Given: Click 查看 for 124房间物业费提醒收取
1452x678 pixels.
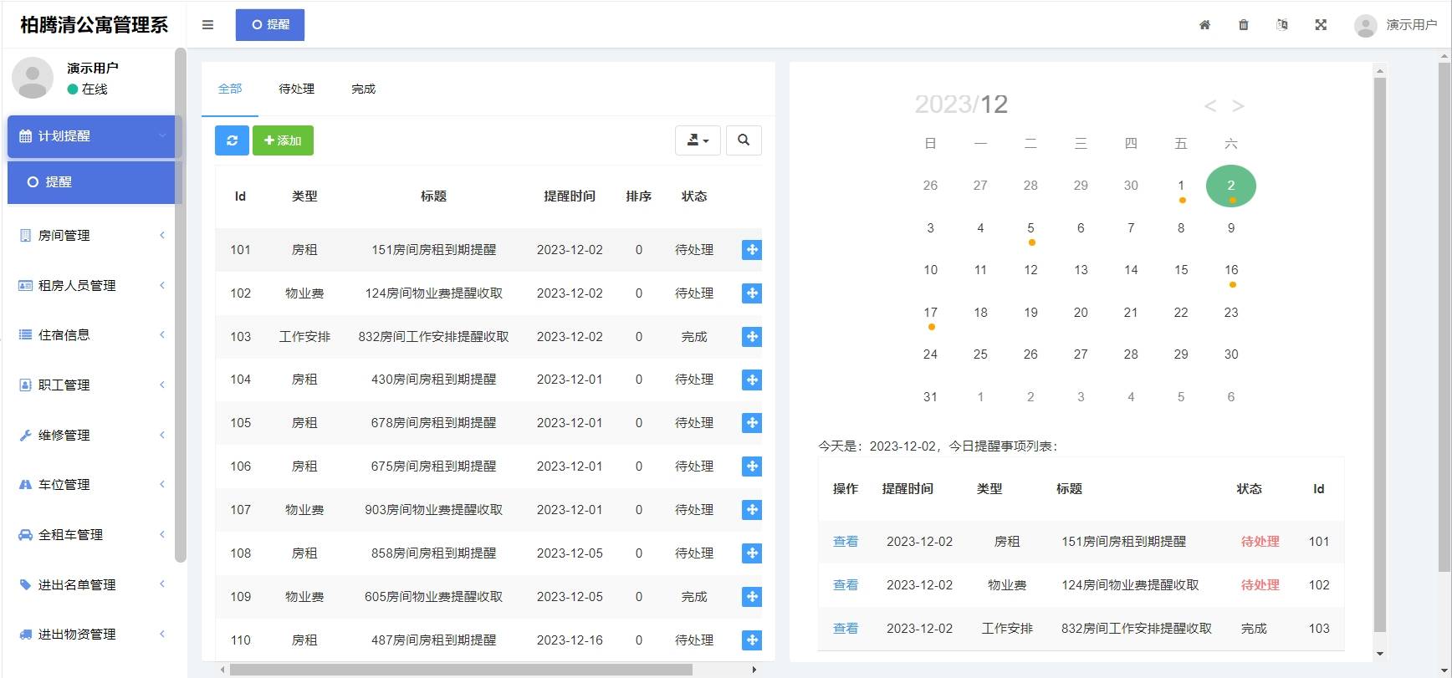Looking at the screenshot, I should (846, 585).
